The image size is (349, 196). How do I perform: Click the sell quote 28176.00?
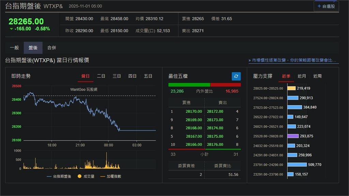(x=215, y=144)
